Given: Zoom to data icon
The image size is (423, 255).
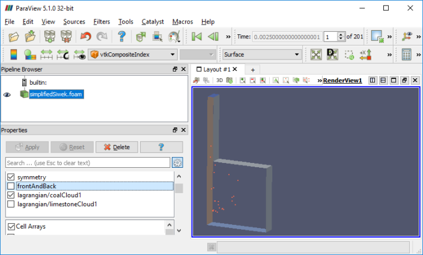Looking at the screenshot, I should [x=332, y=54].
